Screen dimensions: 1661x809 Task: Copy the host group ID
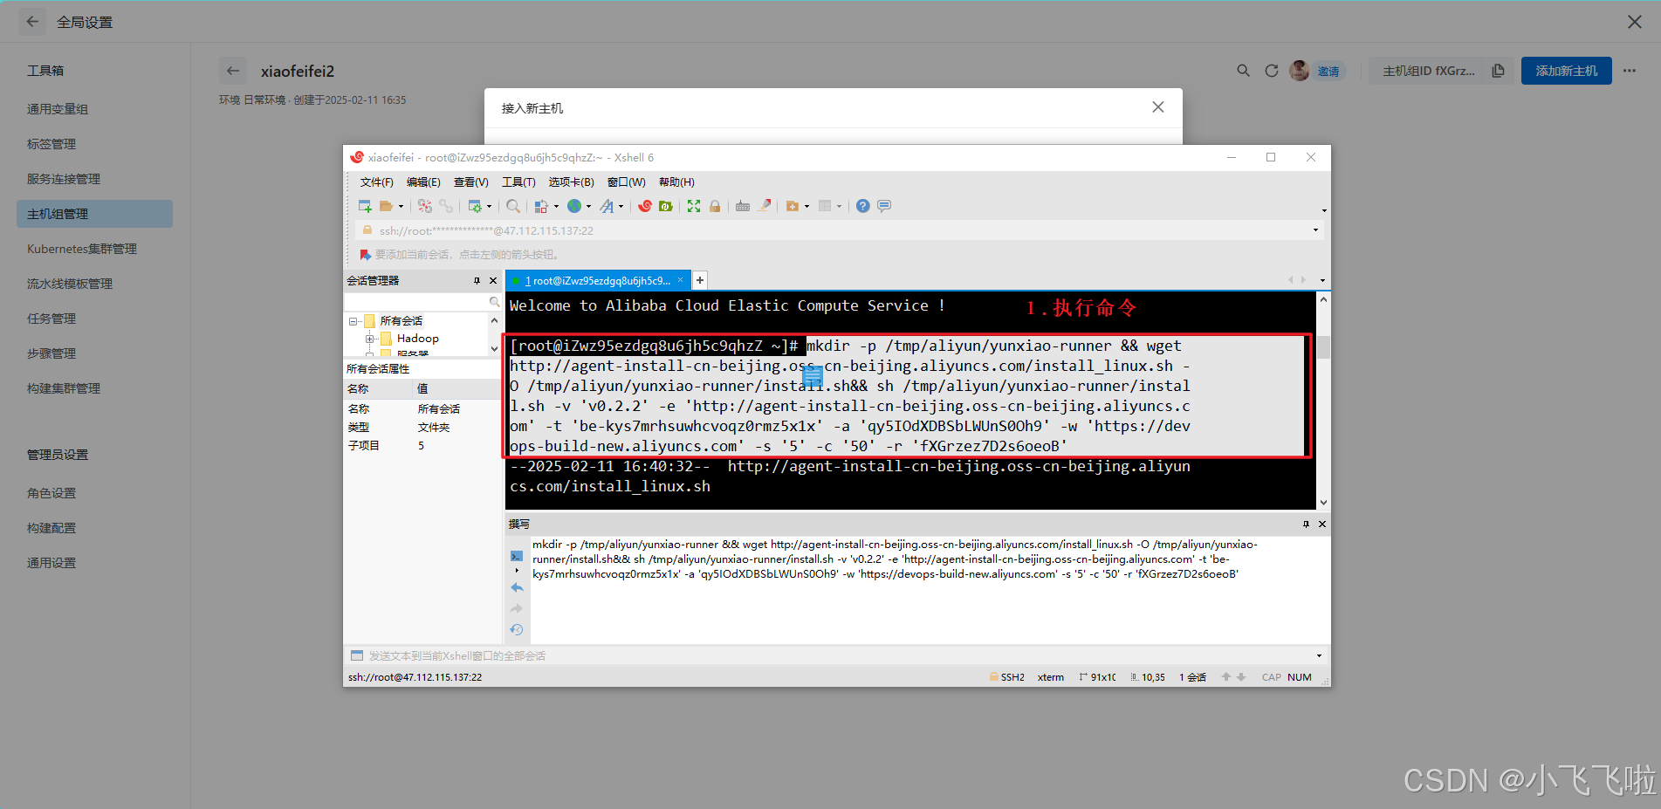pos(1498,71)
